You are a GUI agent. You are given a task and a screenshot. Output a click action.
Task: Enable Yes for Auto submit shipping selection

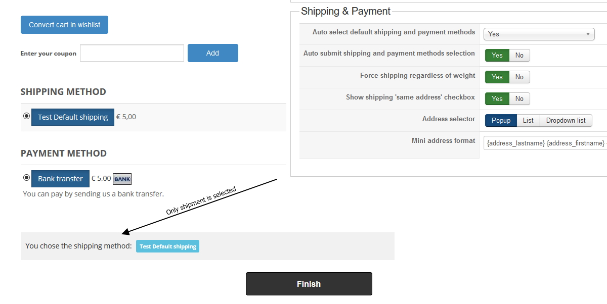(497, 55)
